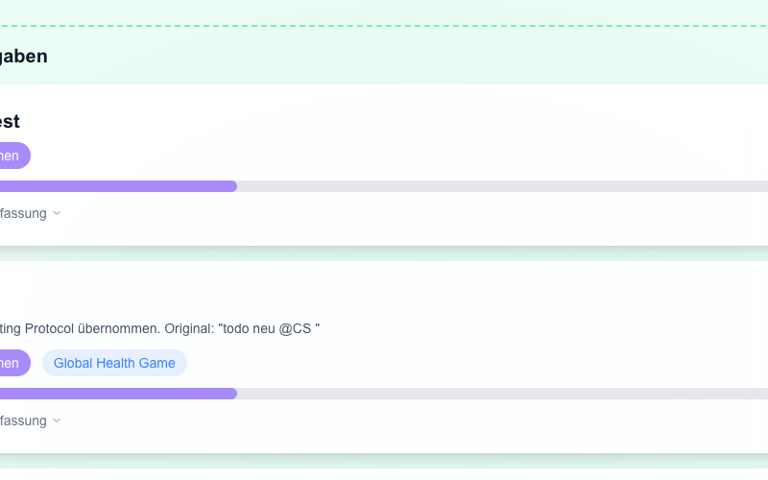Click empty white space right of the first card title
The image size is (768, 480).
[x=384, y=122]
